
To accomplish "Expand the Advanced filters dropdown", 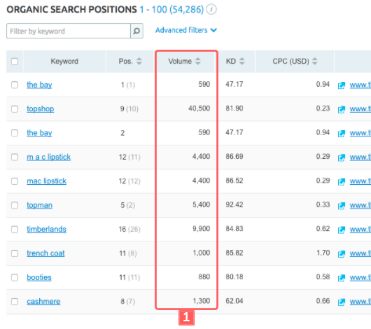I will coord(186,30).
